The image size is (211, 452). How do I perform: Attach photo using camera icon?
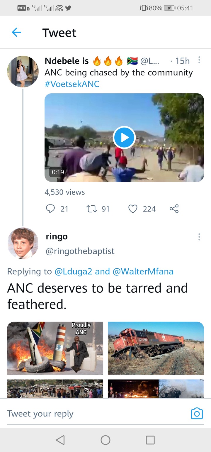(x=197, y=413)
